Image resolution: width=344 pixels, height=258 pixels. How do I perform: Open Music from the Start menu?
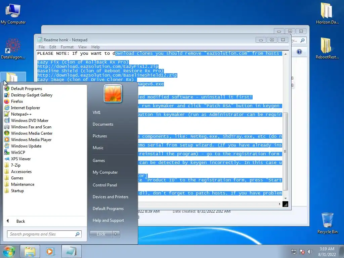(98, 148)
